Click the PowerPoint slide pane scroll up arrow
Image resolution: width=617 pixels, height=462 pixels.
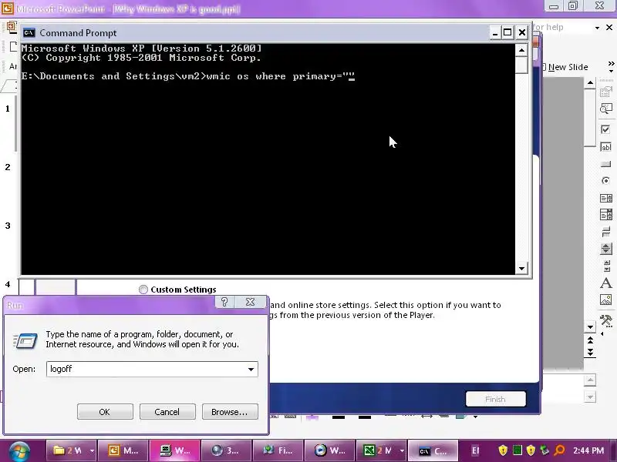click(590, 82)
